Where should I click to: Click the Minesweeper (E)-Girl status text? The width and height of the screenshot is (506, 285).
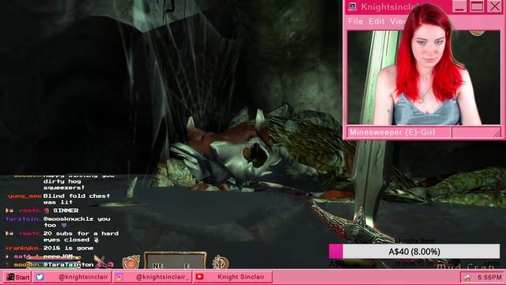click(x=392, y=132)
